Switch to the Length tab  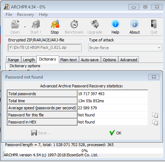click(29, 60)
